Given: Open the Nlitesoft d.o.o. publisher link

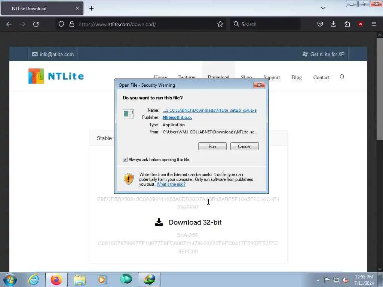Looking at the screenshot, I should pos(177,117).
